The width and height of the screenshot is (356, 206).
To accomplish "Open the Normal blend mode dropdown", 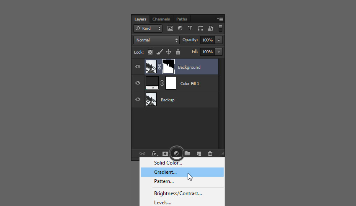I will [156, 40].
